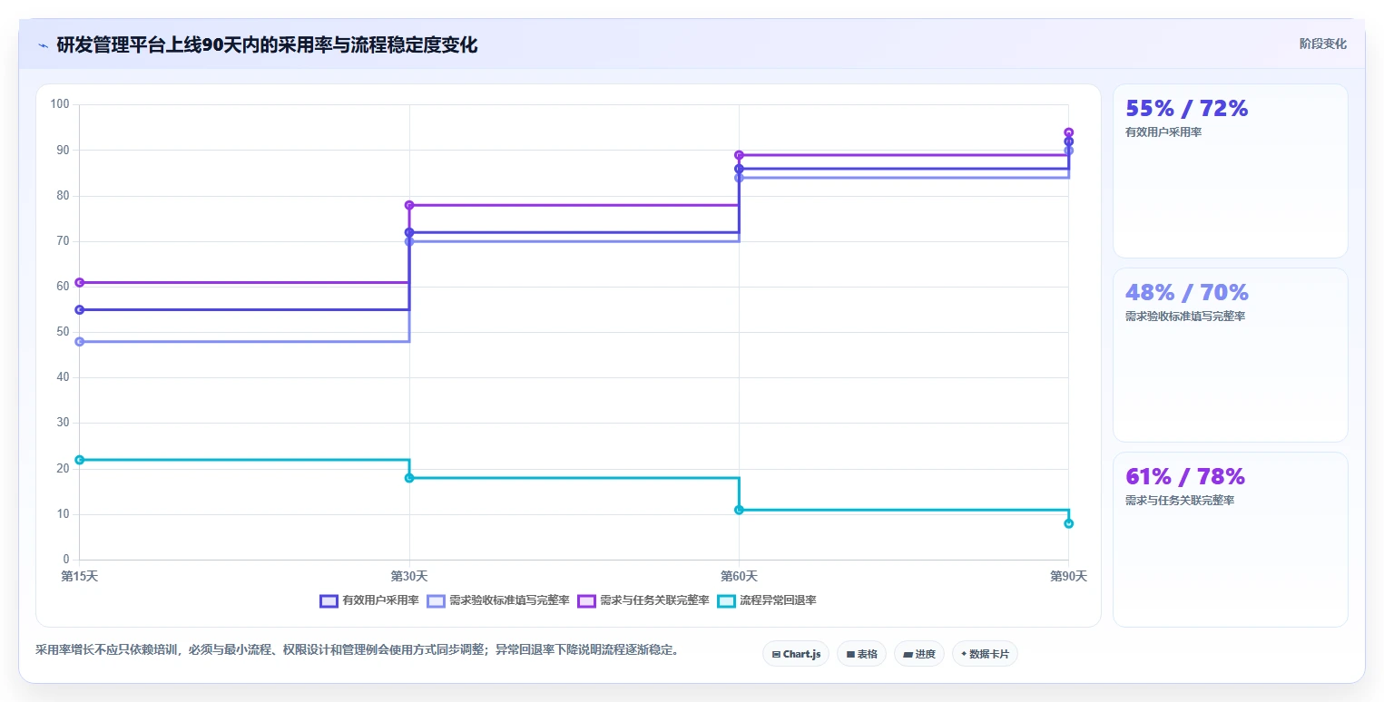The image size is (1384, 702).
Task: Click the chart title 研发管理平台上线90天内的采用率与流程稳定度变化
Action: pos(267,44)
